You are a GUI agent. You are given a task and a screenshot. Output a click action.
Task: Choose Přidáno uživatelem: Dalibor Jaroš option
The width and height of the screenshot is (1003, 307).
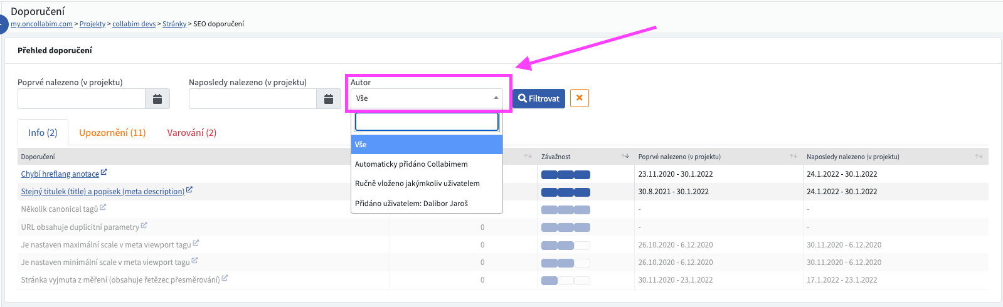click(427, 204)
